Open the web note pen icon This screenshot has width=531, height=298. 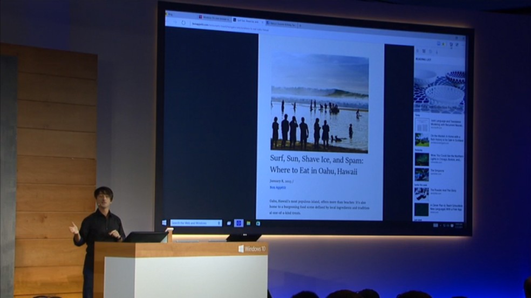pos(457,45)
